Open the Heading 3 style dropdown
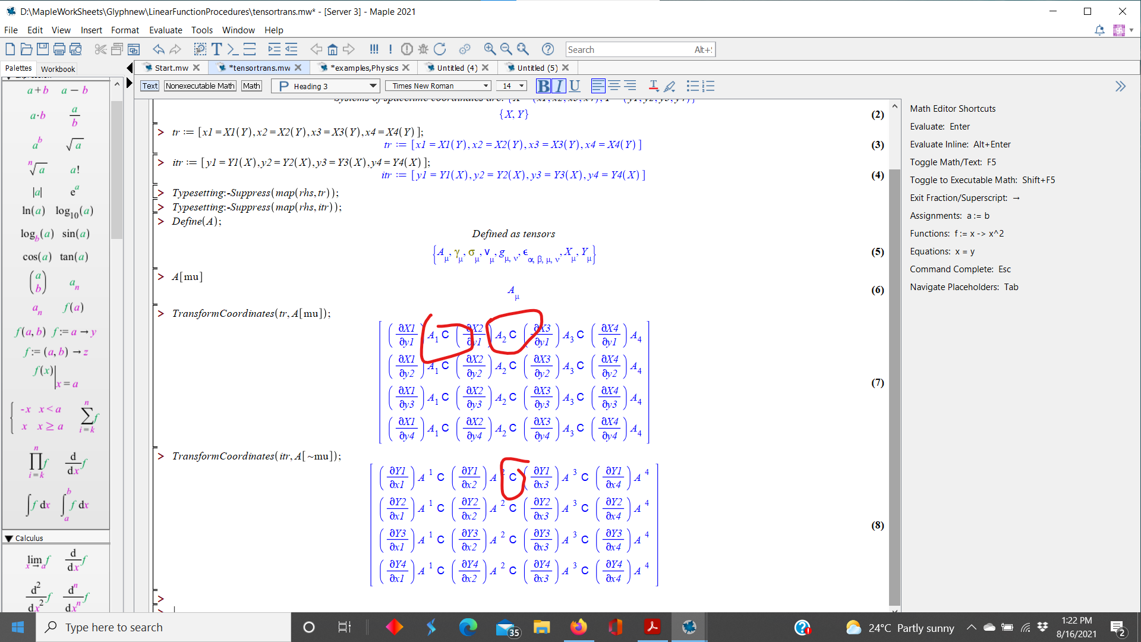The height and width of the screenshot is (642, 1141). [326, 86]
